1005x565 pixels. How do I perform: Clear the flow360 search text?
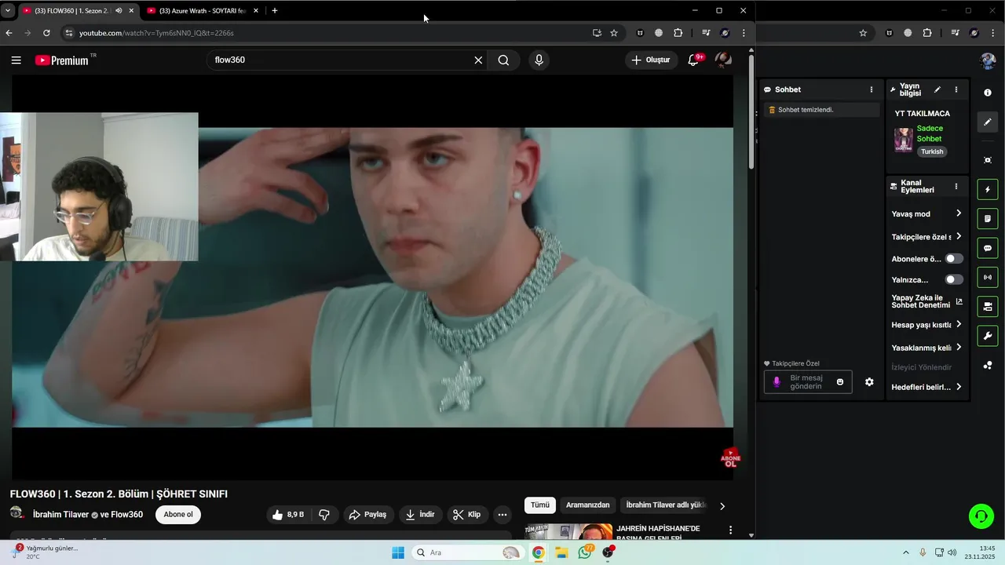tap(478, 60)
